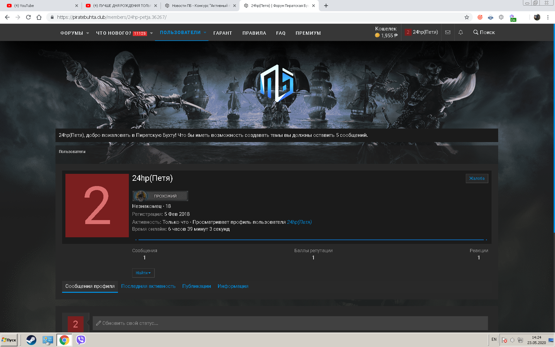Expand the ЧТО НОВОГО? dropdown arrow

[151, 33]
